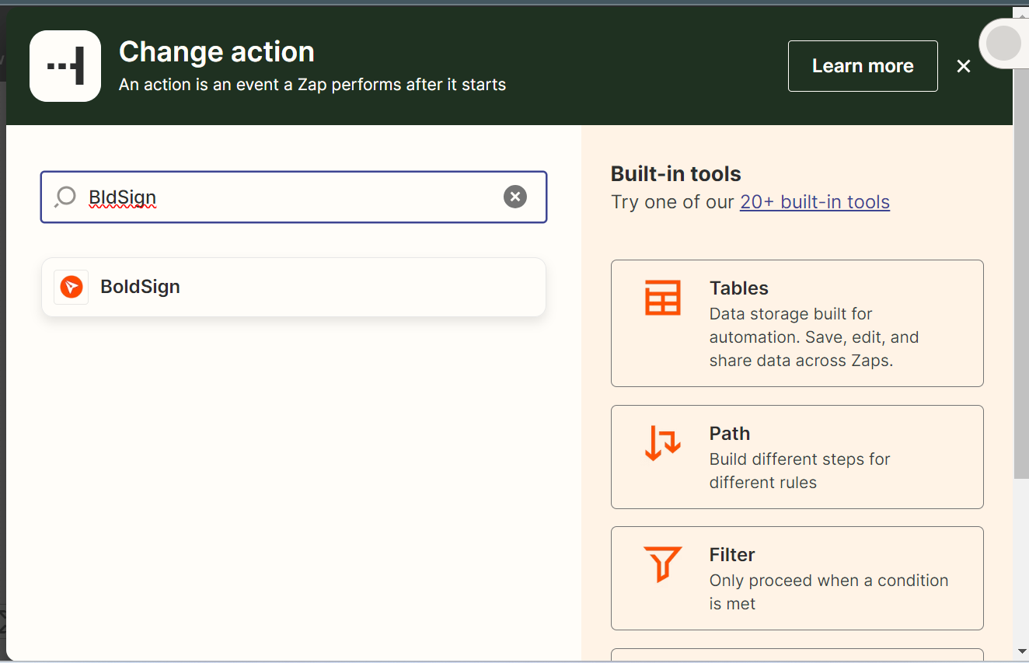1029x663 pixels.
Task: Click the Change action title text
Action: pos(217,52)
